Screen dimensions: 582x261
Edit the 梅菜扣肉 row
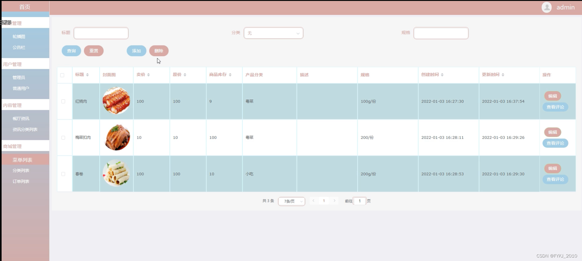552,132
